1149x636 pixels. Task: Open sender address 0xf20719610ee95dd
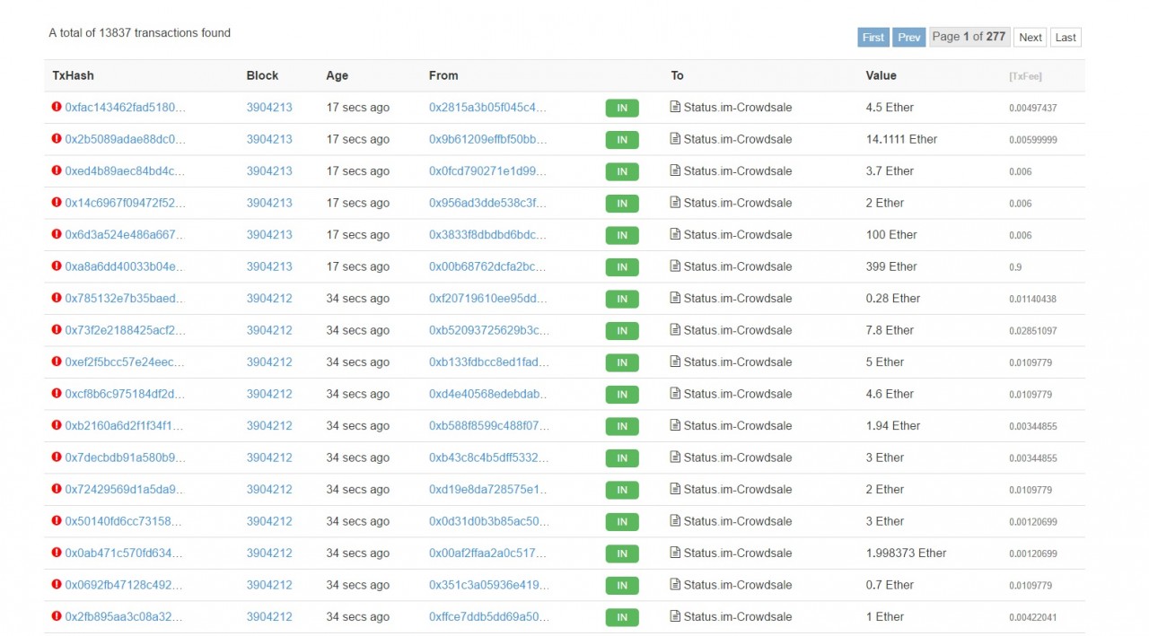click(x=487, y=299)
